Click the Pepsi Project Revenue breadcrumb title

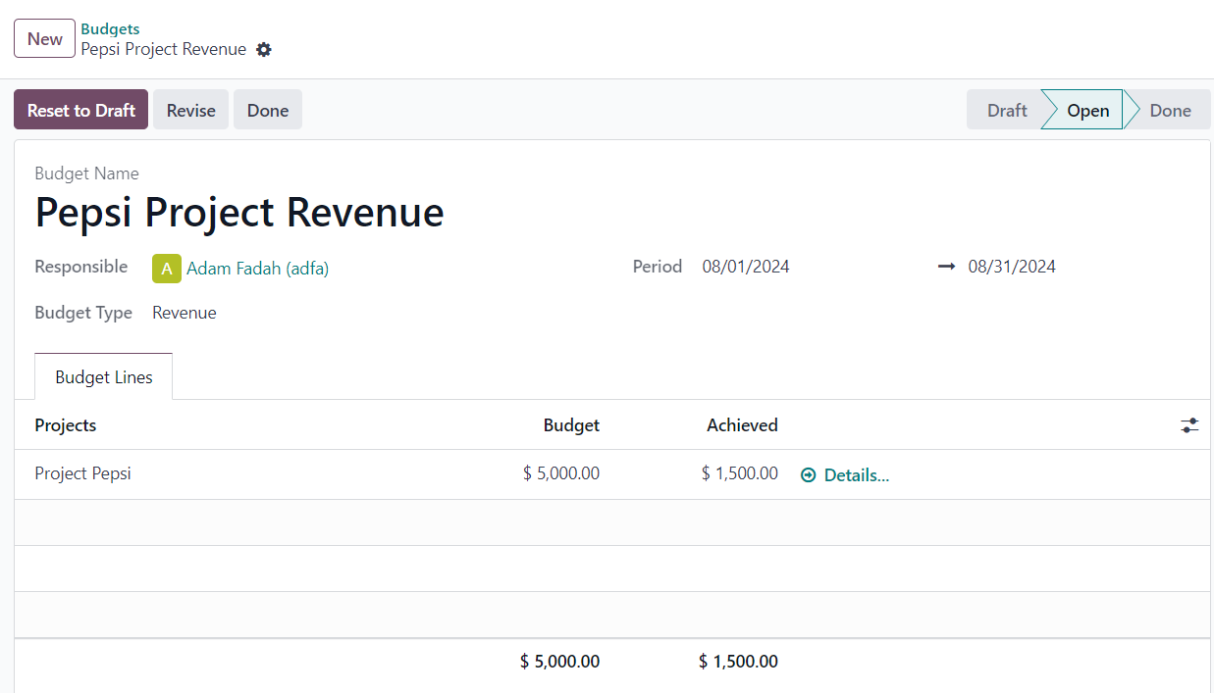point(164,49)
